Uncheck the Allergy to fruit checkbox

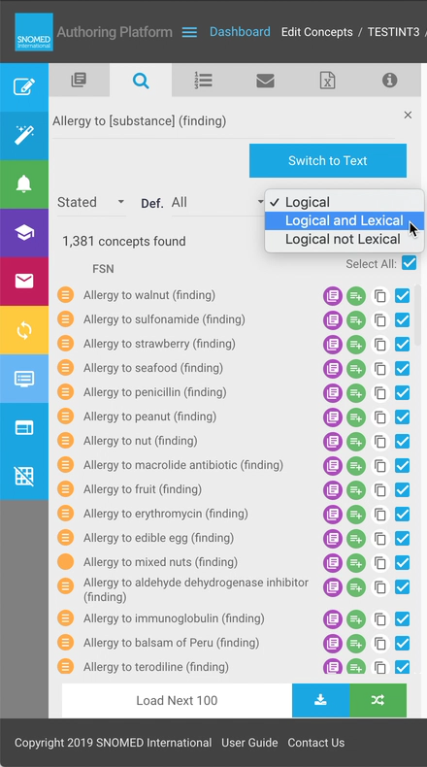point(402,489)
